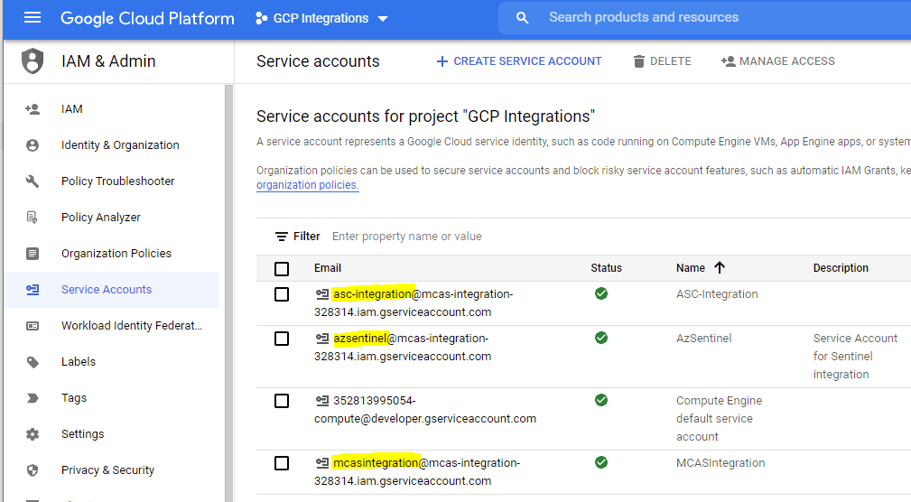Click the Policy Troubleshooter wrench icon
Viewport: 911px width, 502px height.
pyautogui.click(x=33, y=181)
